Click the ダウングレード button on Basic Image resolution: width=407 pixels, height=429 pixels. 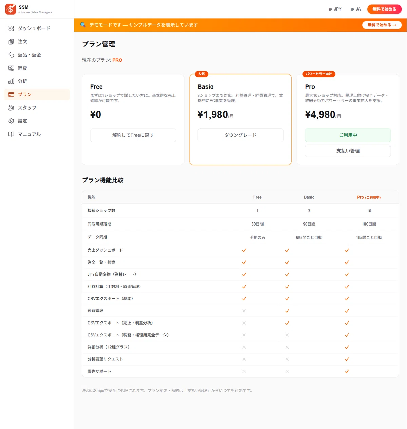pos(240,135)
